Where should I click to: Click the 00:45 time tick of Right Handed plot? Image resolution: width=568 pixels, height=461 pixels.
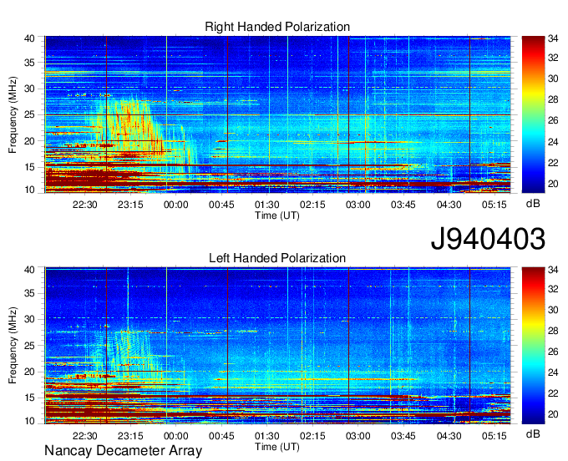[x=221, y=205]
